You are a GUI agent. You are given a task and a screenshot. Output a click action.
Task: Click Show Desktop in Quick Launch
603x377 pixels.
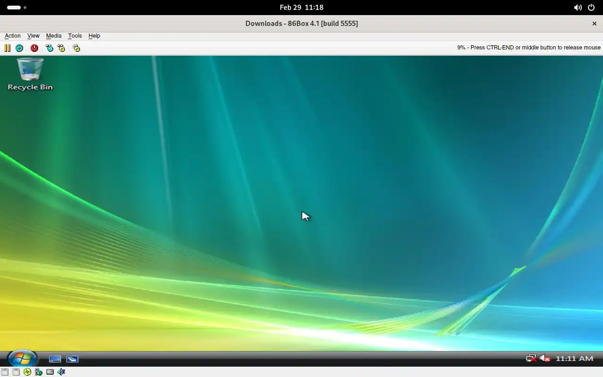click(55, 359)
